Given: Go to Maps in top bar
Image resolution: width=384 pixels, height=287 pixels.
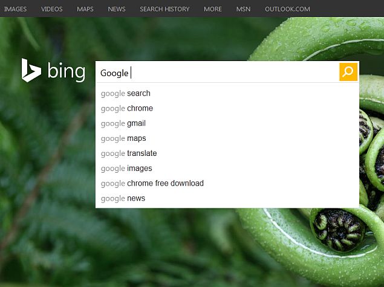Looking at the screenshot, I should click(x=85, y=9).
